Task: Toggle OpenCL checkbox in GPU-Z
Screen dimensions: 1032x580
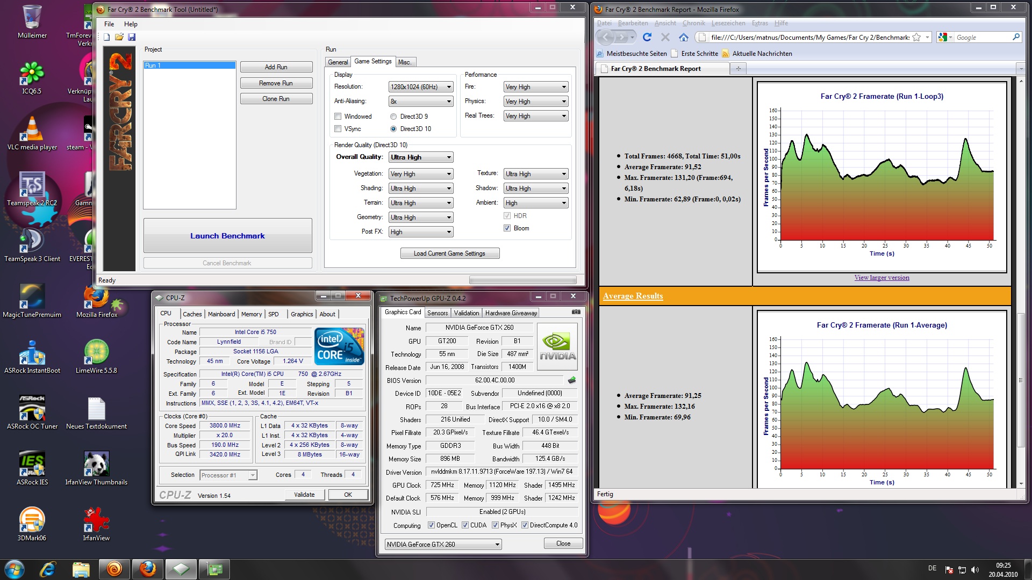Action: tap(431, 525)
